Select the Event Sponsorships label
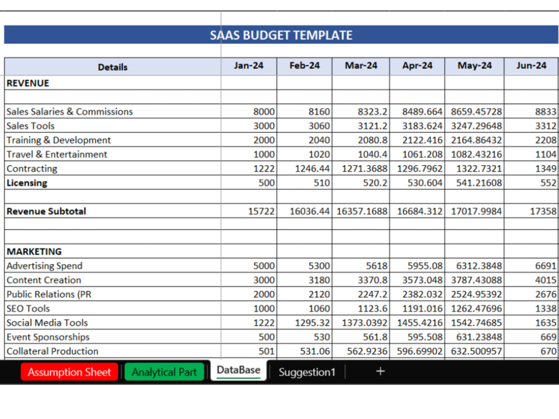 113,337
